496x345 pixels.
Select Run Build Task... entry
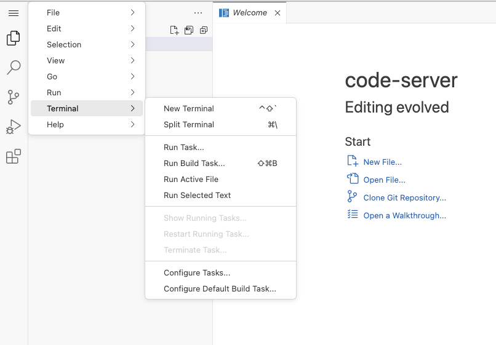[x=220, y=164]
